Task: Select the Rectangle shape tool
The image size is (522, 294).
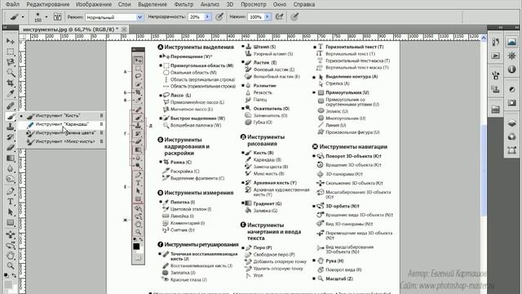Action: [x=11, y=222]
